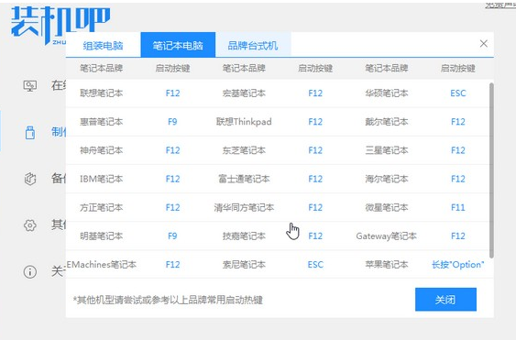Click the backup cube icon in sidebar

tap(30, 179)
